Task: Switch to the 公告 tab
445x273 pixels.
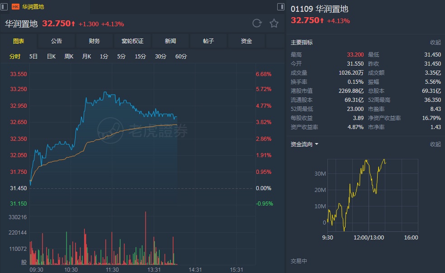Action: click(57, 41)
